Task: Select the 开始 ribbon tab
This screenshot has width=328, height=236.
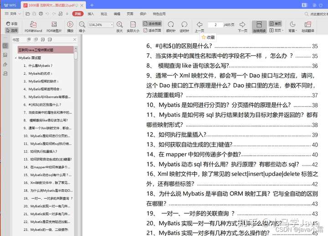Action: (78, 14)
